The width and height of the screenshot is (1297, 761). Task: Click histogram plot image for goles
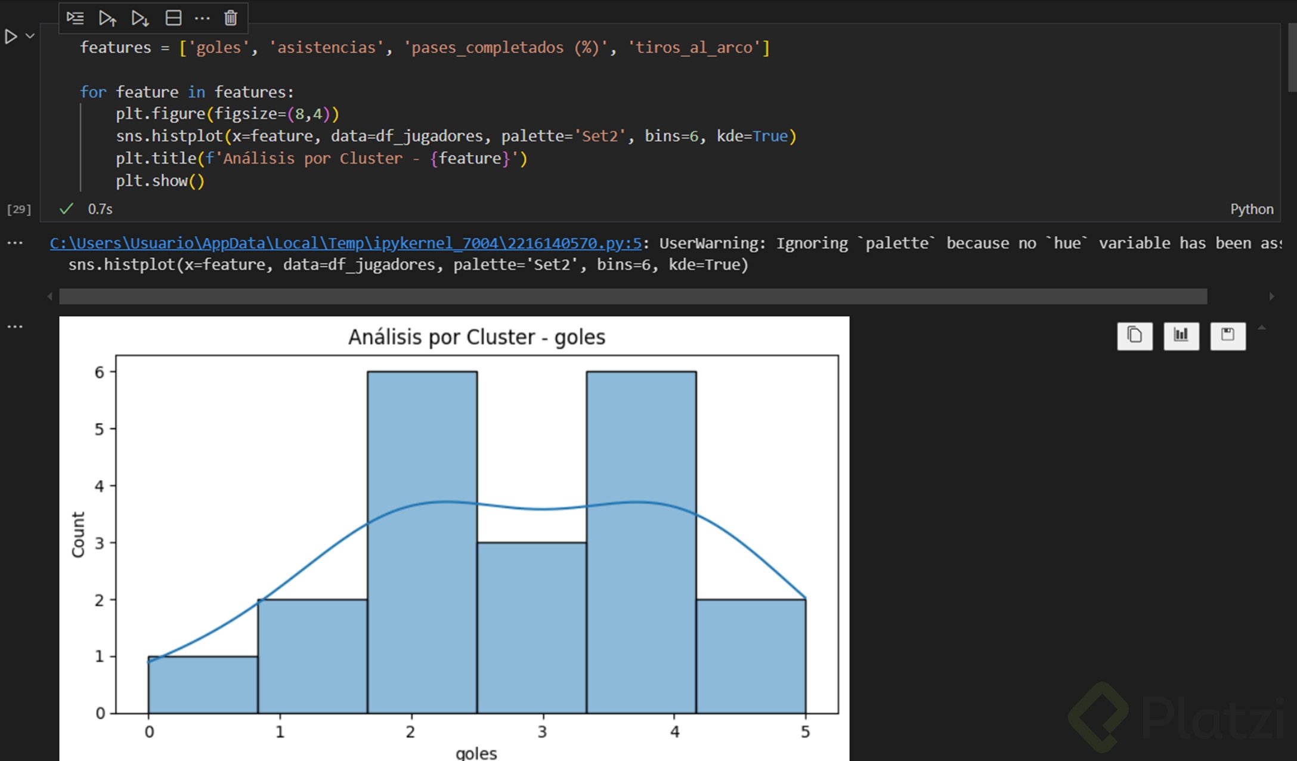(453, 537)
